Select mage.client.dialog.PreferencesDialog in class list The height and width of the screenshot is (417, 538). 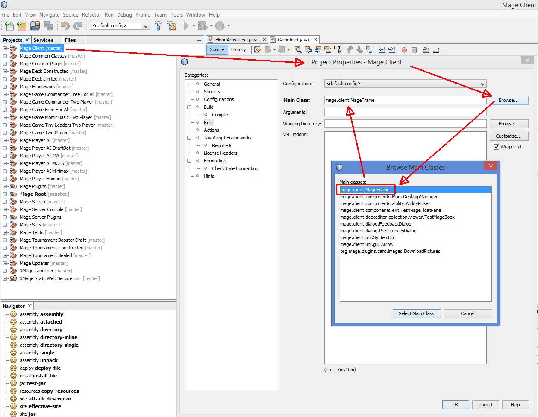pyautogui.click(x=378, y=231)
